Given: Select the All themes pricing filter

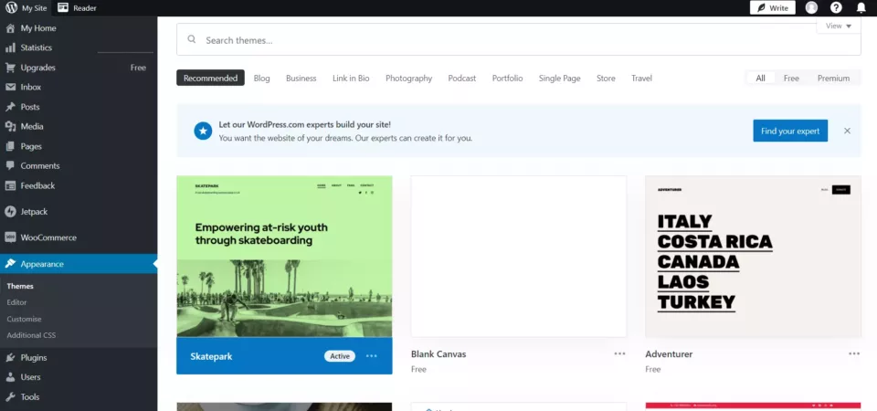Looking at the screenshot, I should click(x=760, y=79).
